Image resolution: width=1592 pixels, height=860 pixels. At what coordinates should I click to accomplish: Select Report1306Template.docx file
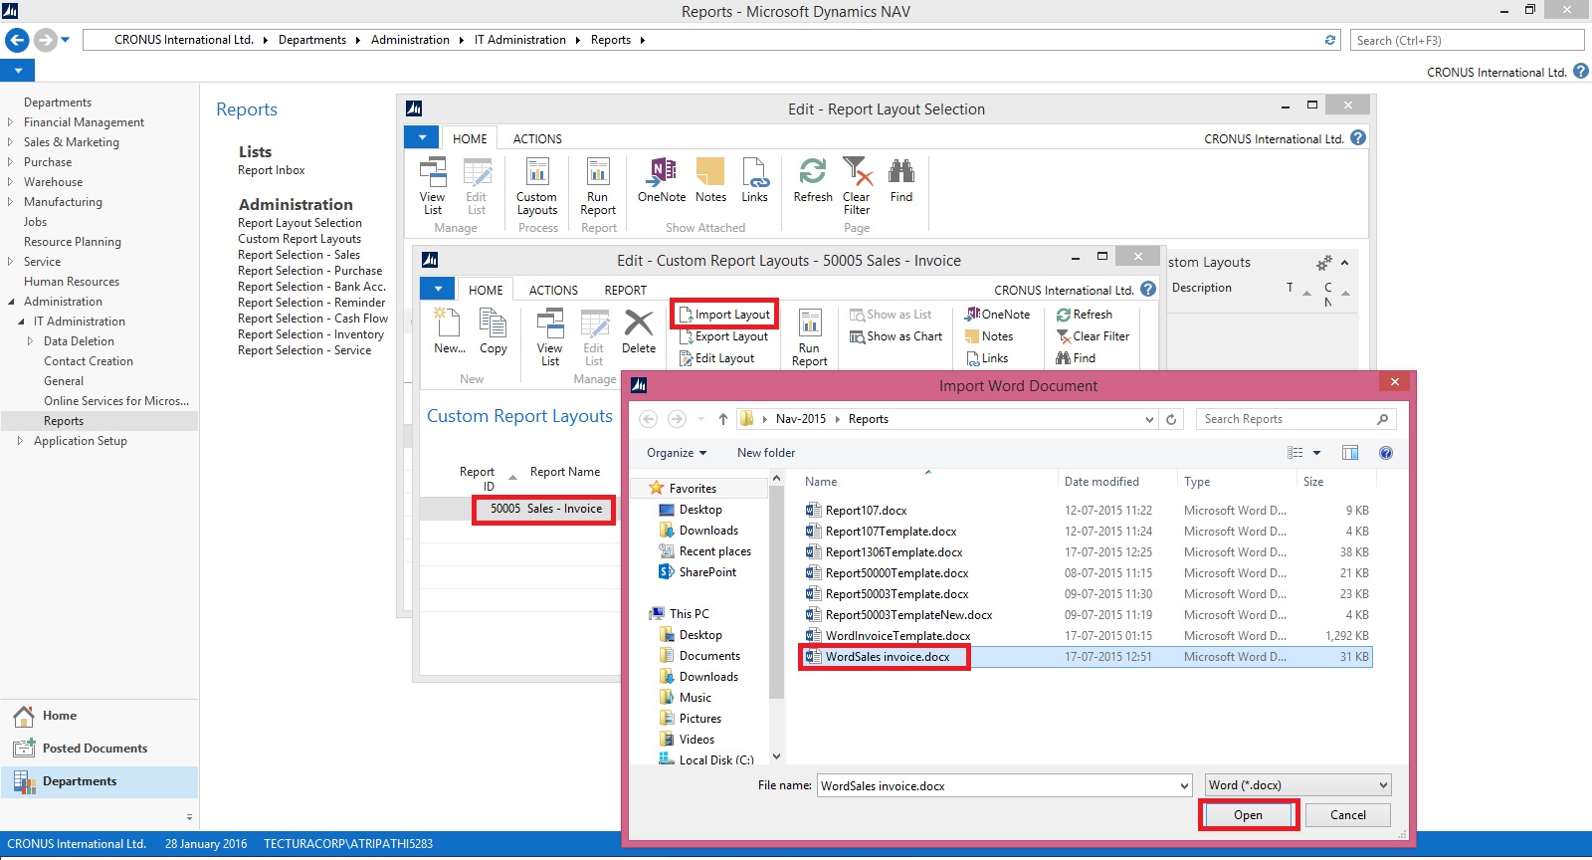coord(894,552)
